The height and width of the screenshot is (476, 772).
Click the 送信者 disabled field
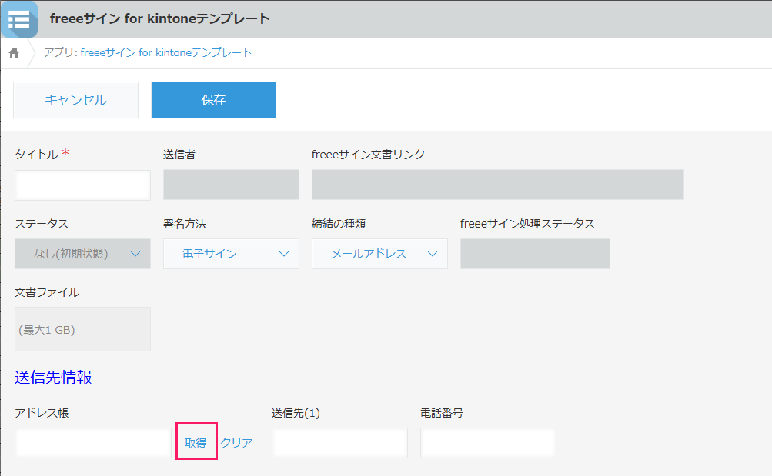[x=231, y=185]
